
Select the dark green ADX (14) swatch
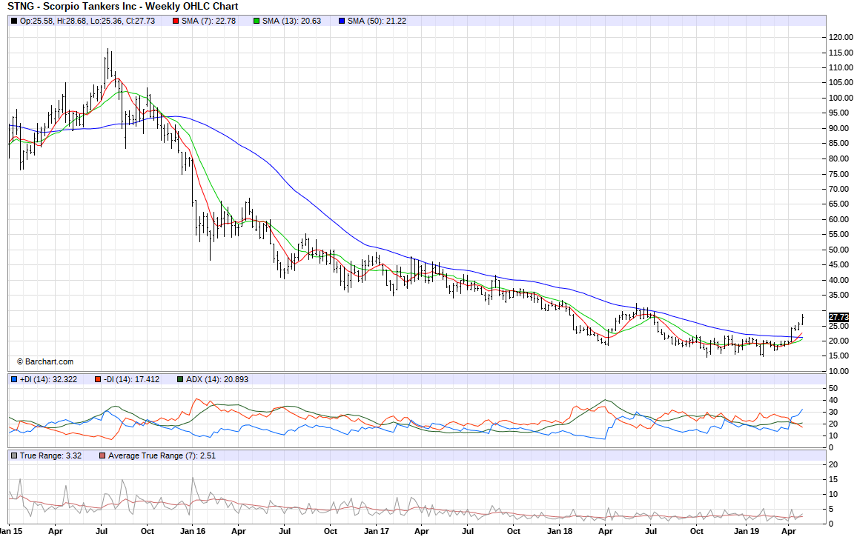(179, 379)
